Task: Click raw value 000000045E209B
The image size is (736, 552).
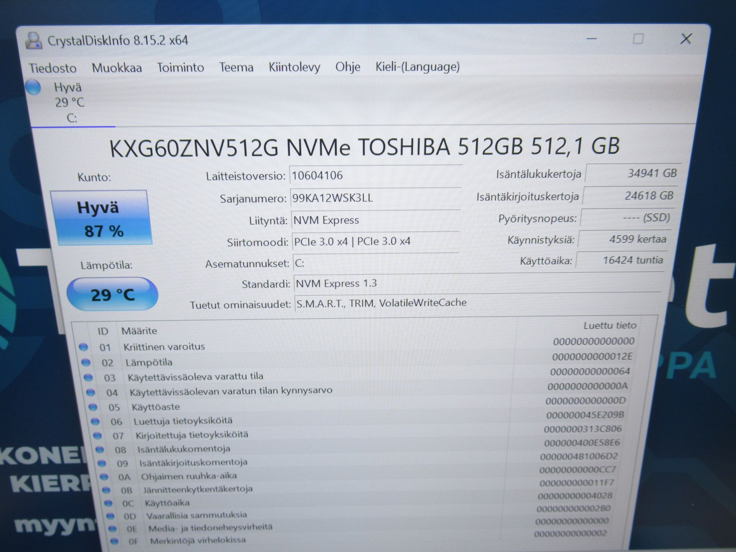Action: click(x=585, y=415)
